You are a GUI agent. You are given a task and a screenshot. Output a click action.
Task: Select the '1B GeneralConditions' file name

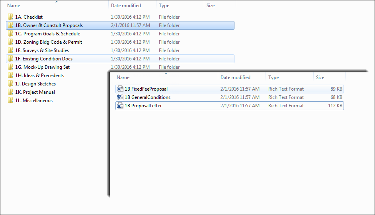click(x=148, y=97)
